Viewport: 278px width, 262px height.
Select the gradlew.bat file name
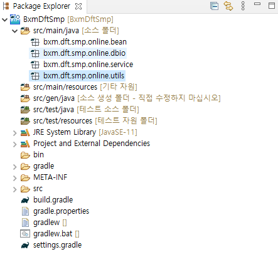coord(53,234)
